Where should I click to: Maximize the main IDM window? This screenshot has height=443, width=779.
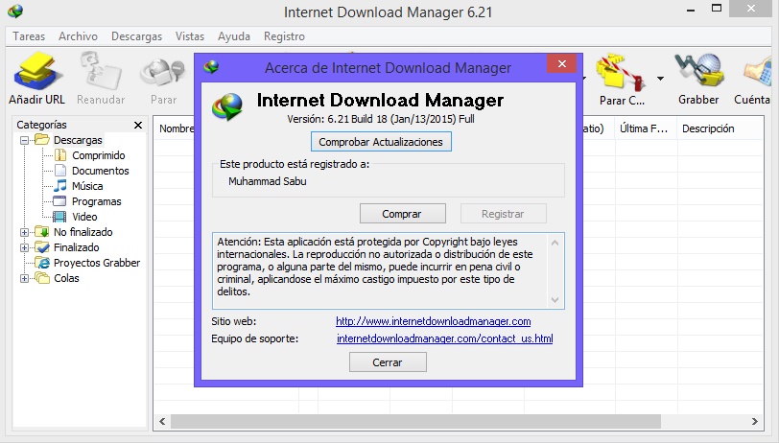coord(717,8)
